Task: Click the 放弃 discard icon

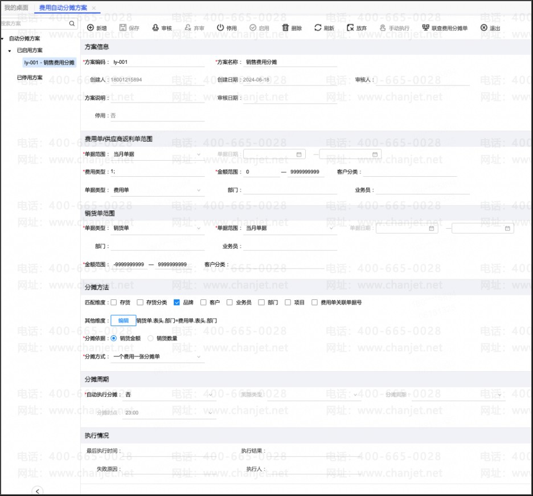Action: point(350,28)
